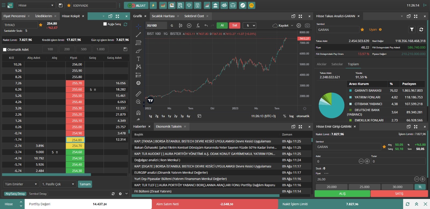
Task: Select the Alıcılar tab in Takas Analizi
Action: pos(321,64)
